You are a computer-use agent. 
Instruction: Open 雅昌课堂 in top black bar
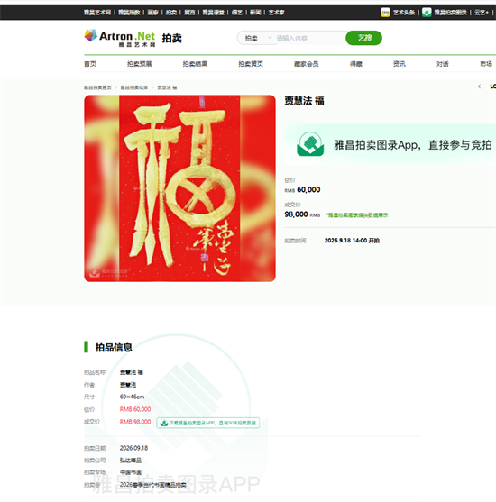pos(213,13)
